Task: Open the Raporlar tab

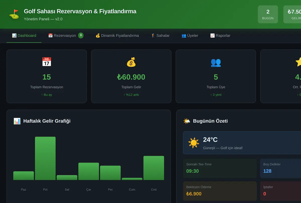Action: 220,36
